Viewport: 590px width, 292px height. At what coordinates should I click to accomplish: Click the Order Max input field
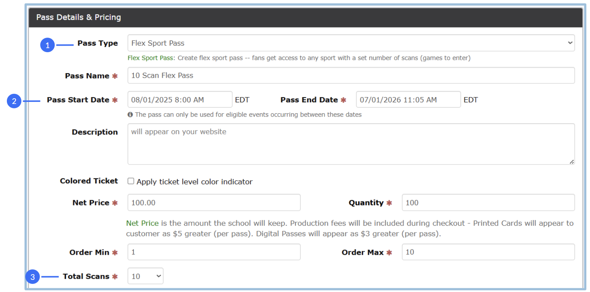coord(488,252)
